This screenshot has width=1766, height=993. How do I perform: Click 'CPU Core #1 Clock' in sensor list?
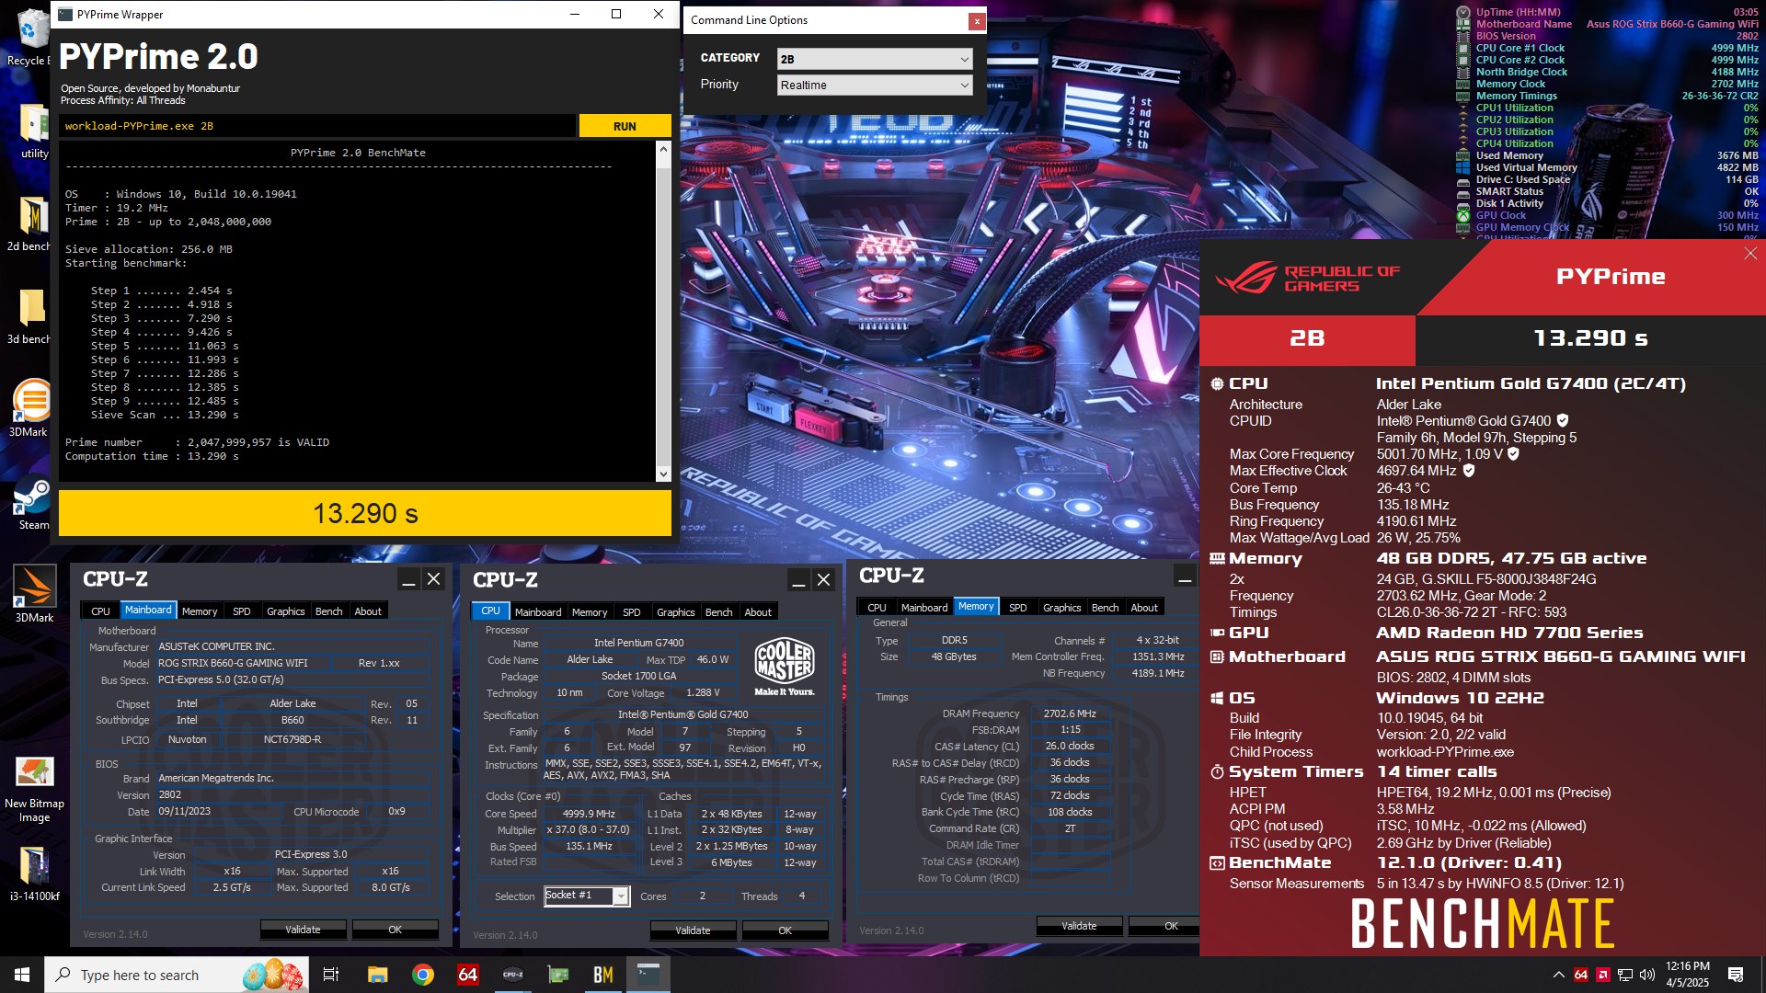click(1520, 48)
